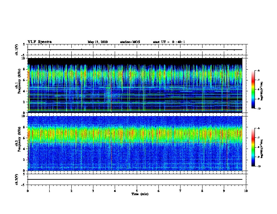This screenshot has width=277, height=214.
Task: Click the "2" kHz tick of ch.1 spectrogram
Action: (24, 102)
